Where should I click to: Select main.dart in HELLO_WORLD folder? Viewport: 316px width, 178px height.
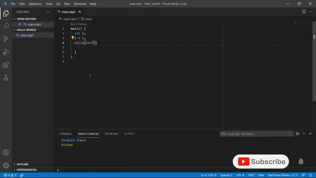(27, 35)
